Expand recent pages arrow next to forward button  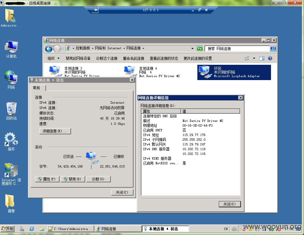62,49
